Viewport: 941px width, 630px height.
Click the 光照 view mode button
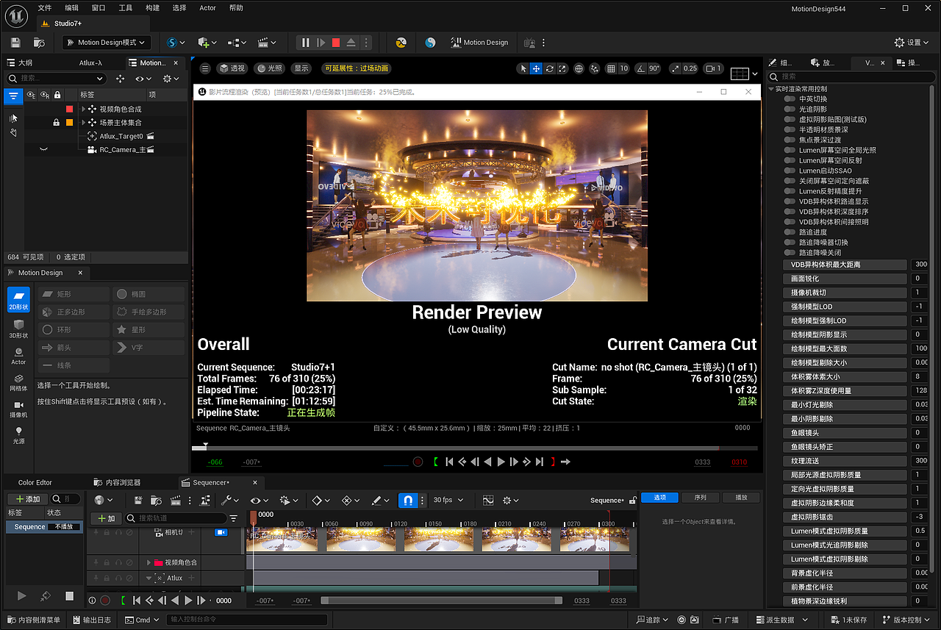(269, 68)
